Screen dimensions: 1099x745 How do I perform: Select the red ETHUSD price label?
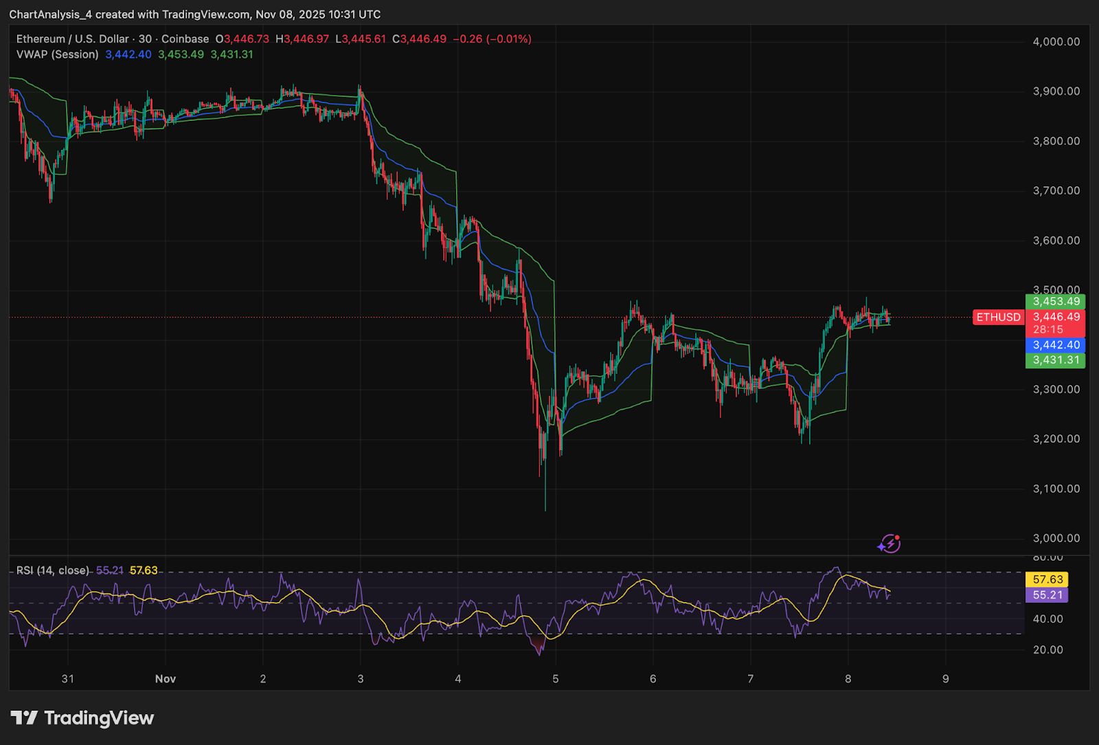tap(999, 318)
